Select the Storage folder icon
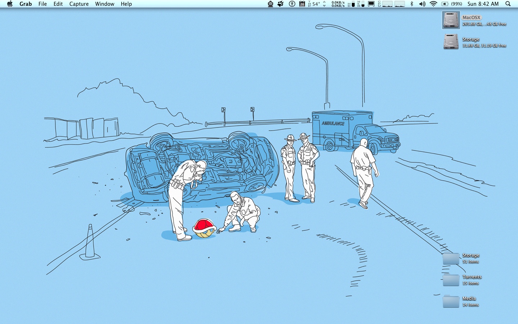 point(451,258)
